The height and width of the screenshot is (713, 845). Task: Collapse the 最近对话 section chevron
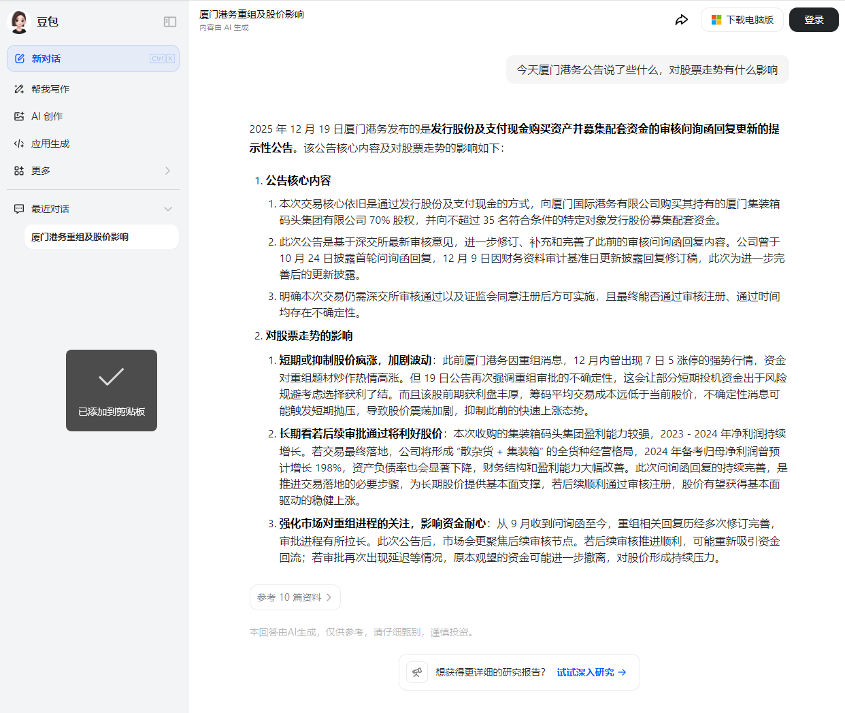168,209
